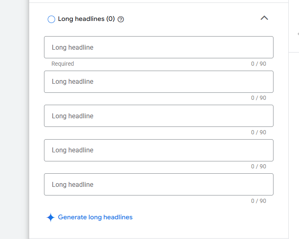Image resolution: width=299 pixels, height=239 pixels.
Task: Click into the second Long headline field
Action: coord(158,82)
